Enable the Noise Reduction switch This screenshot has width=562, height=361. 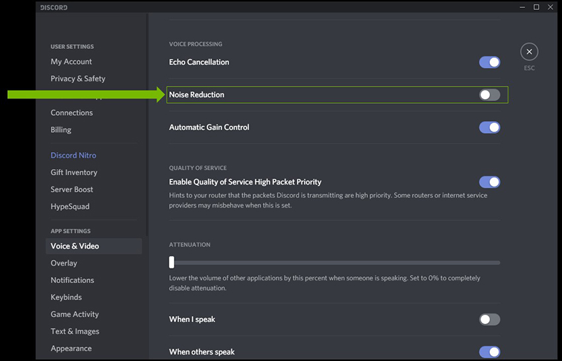[x=489, y=95]
